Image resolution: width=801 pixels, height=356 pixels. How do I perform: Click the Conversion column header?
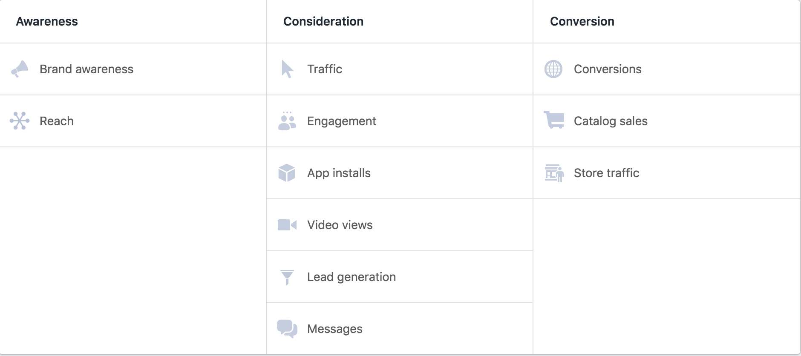click(582, 21)
